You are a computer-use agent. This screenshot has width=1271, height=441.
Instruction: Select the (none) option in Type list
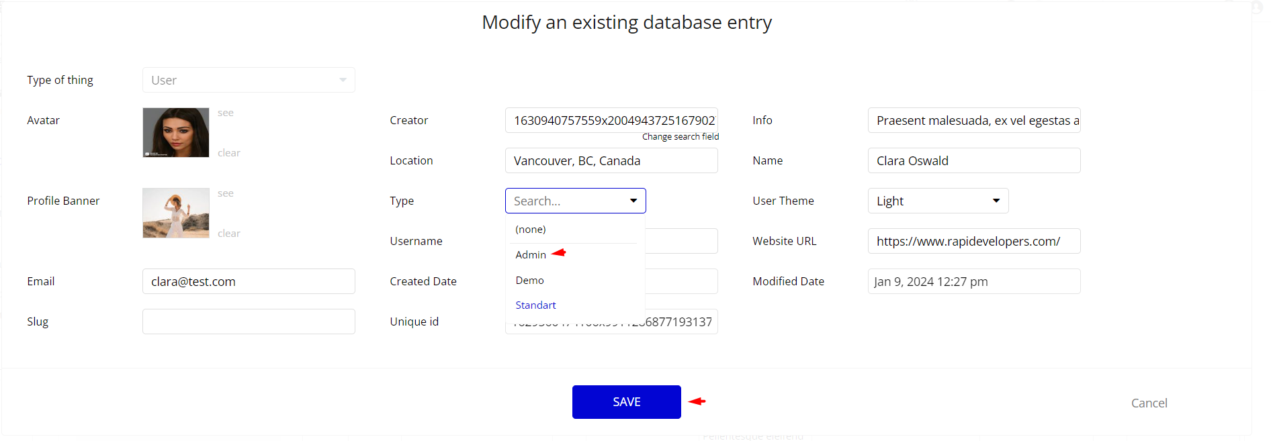click(530, 230)
